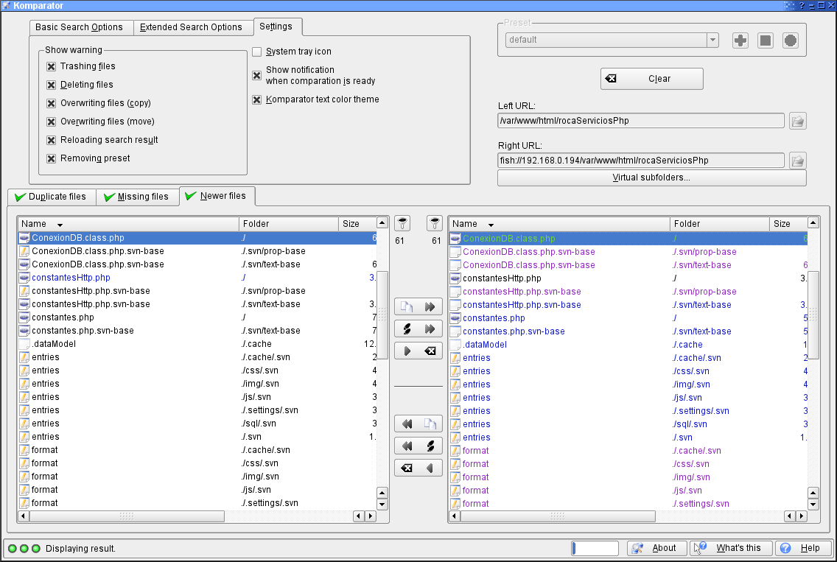
Task: Toggle Overwriting files (copy) warning
Action: coord(52,104)
